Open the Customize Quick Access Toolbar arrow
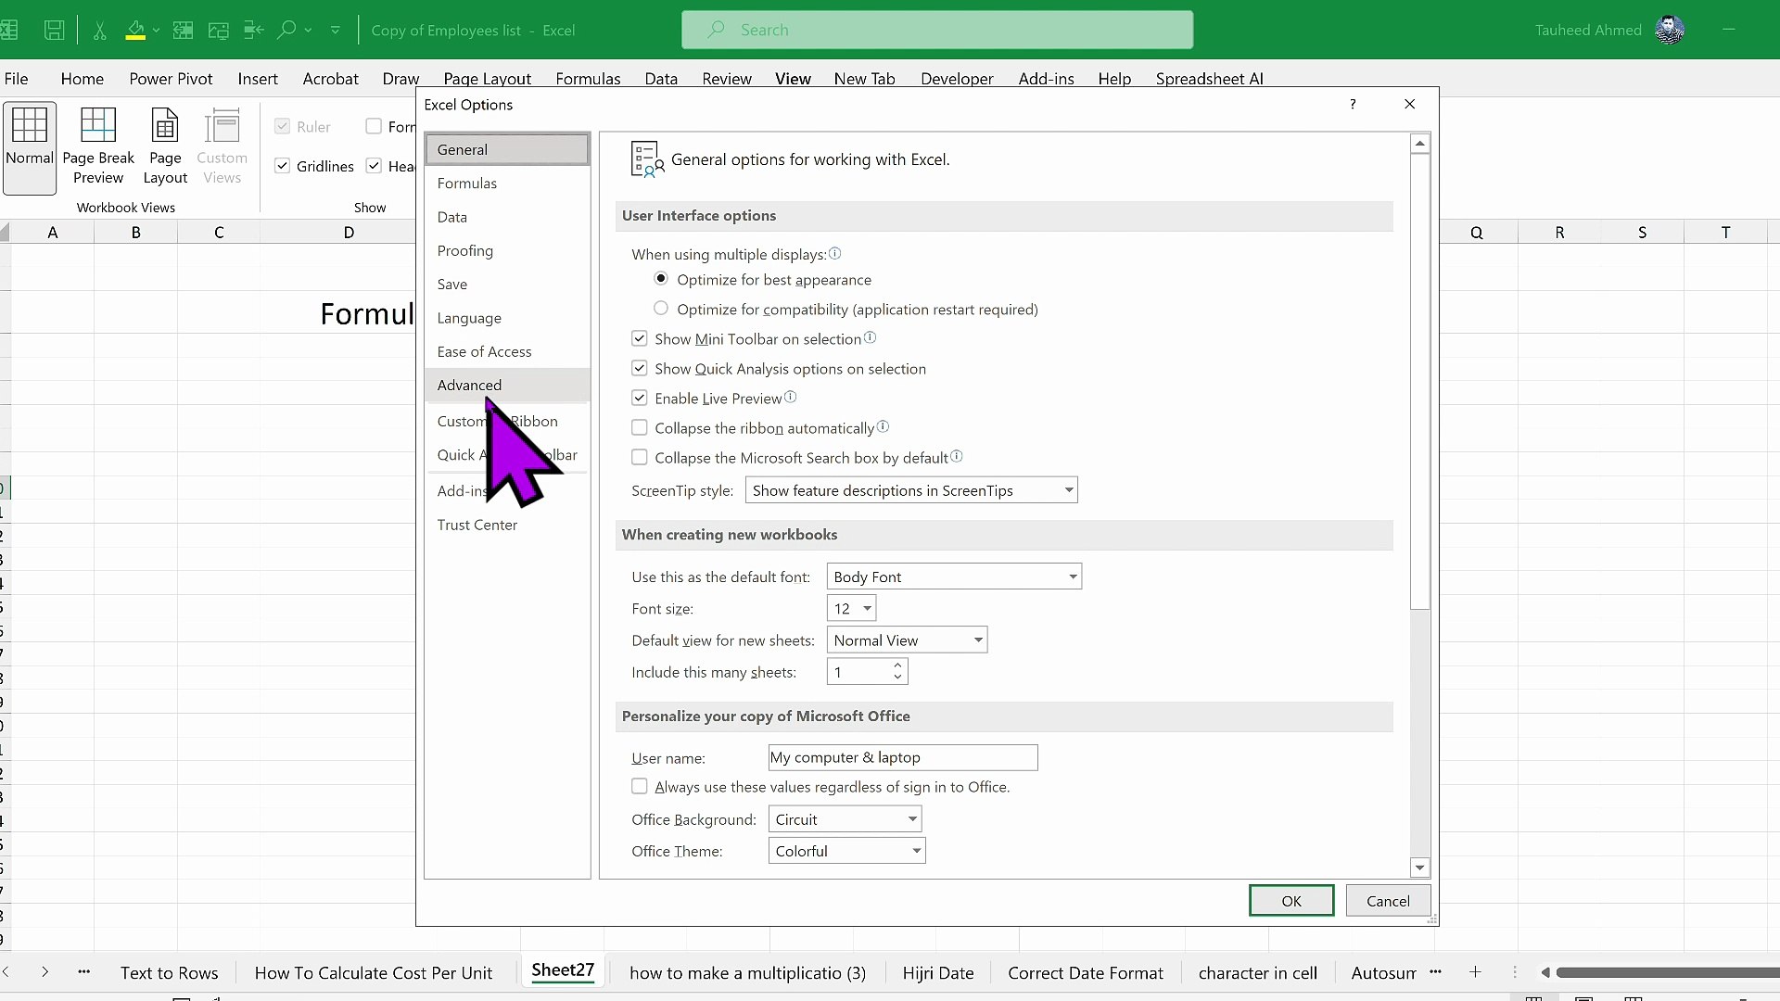The image size is (1780, 1001). pyautogui.click(x=336, y=30)
